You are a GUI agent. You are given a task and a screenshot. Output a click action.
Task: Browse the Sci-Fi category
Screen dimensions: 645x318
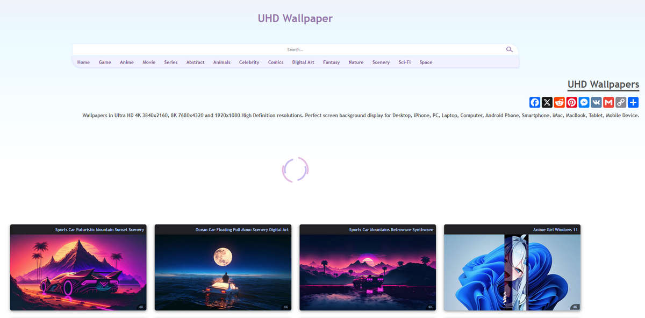405,62
